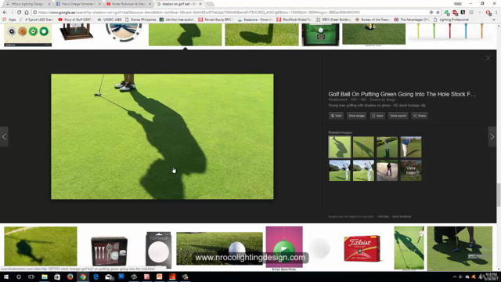Open Task View on the taskbar

point(31,277)
